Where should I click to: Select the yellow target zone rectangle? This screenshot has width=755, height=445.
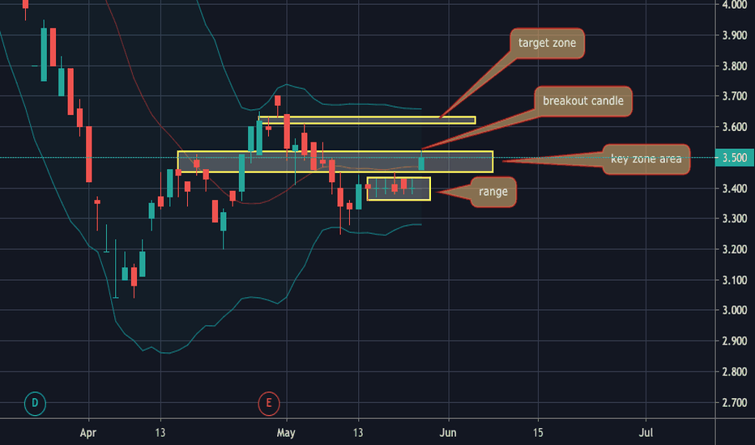[367, 120]
